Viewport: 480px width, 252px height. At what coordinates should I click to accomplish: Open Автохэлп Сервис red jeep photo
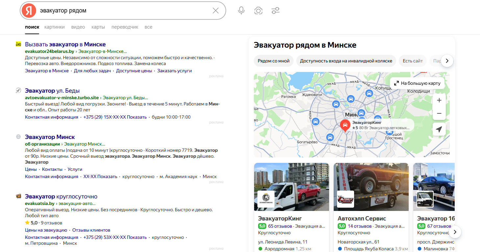click(x=371, y=187)
